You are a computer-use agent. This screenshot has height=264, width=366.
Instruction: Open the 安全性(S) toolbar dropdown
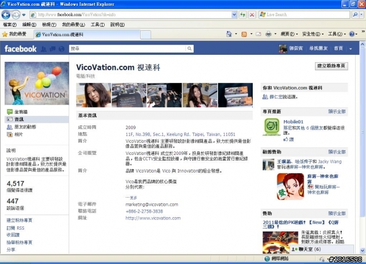click(313, 34)
